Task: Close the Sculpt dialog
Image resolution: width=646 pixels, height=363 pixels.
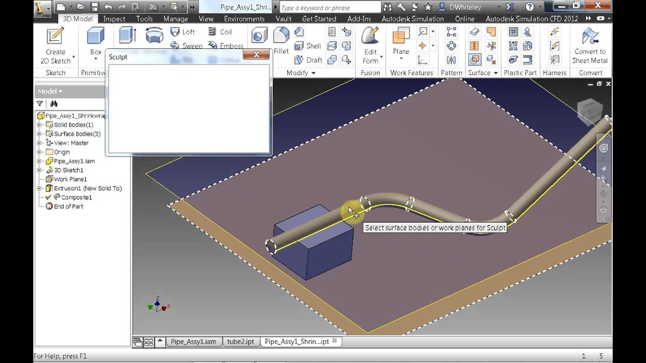Action: 256,54
